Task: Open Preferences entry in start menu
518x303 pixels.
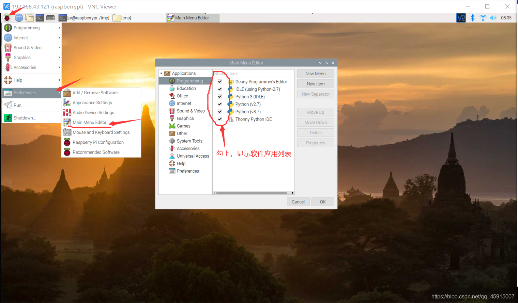Action: click(32, 93)
